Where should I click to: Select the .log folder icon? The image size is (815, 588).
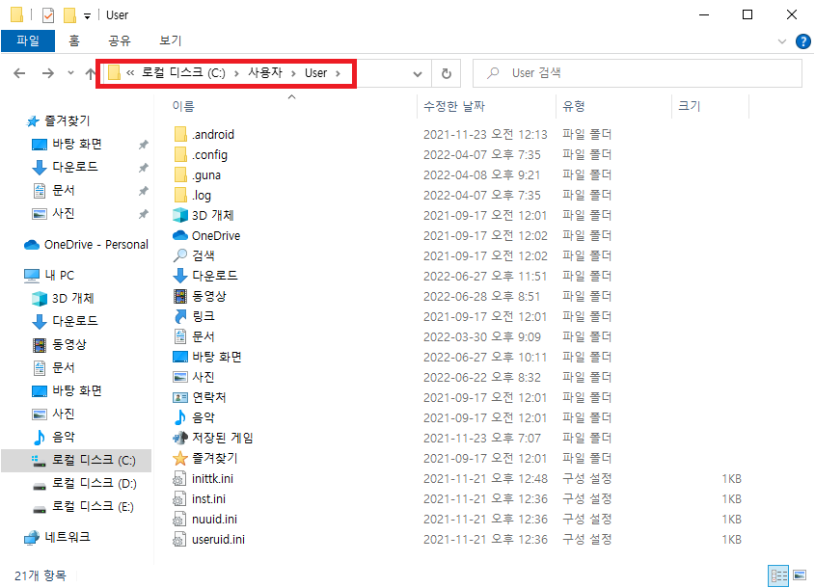(180, 196)
